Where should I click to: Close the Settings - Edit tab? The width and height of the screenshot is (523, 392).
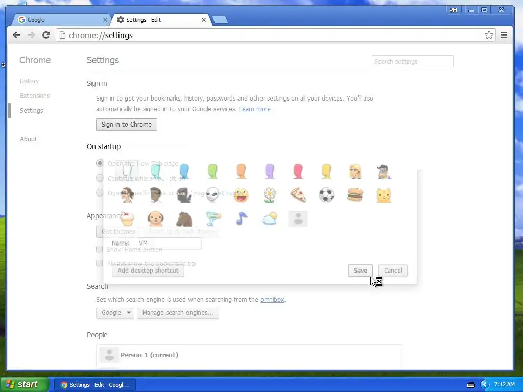click(203, 20)
